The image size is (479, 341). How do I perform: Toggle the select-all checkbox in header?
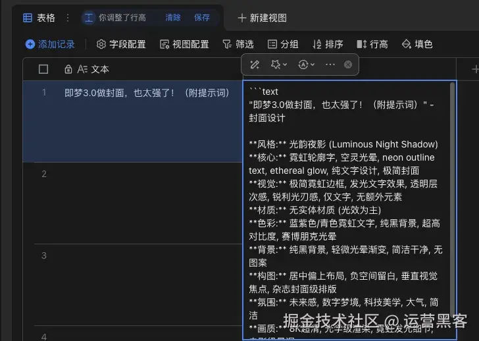43,69
